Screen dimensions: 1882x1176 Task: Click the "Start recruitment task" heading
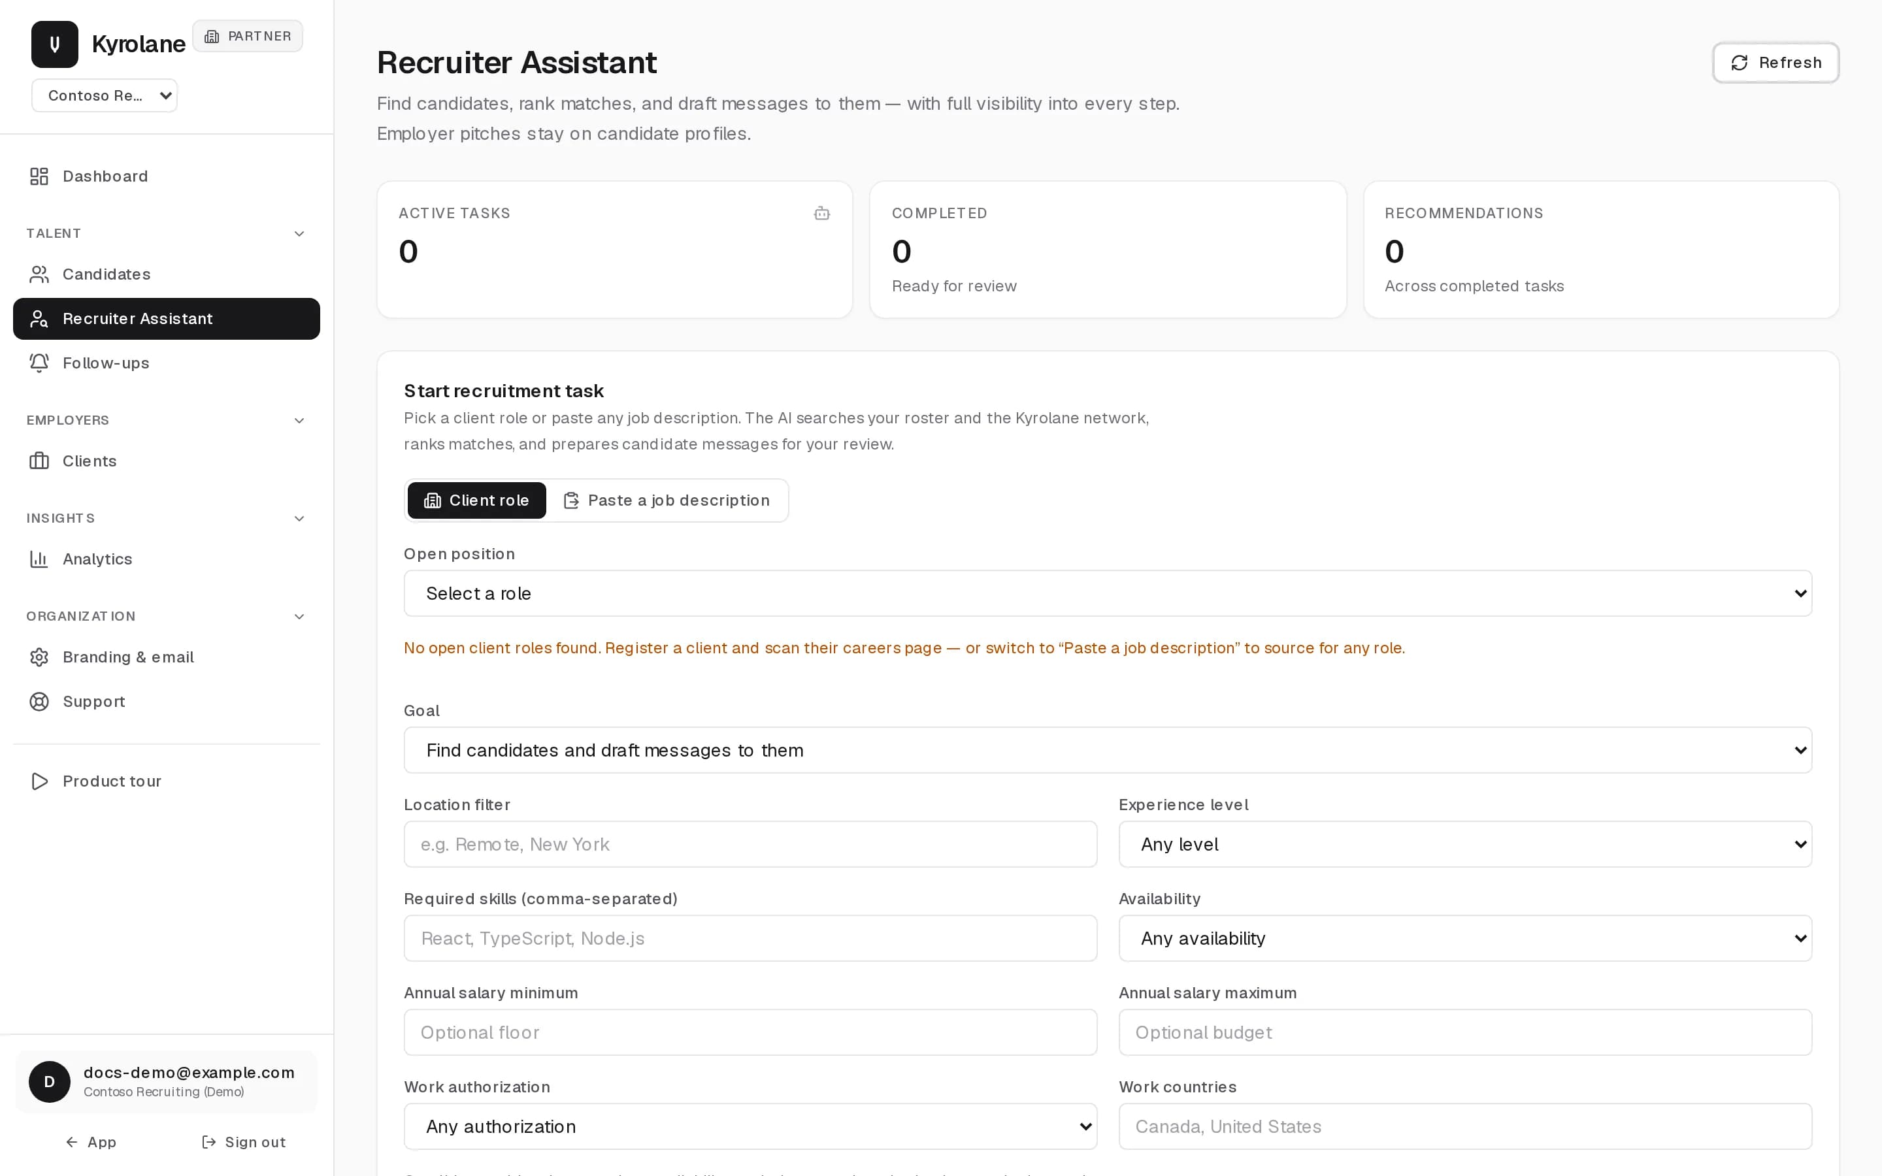pos(504,391)
